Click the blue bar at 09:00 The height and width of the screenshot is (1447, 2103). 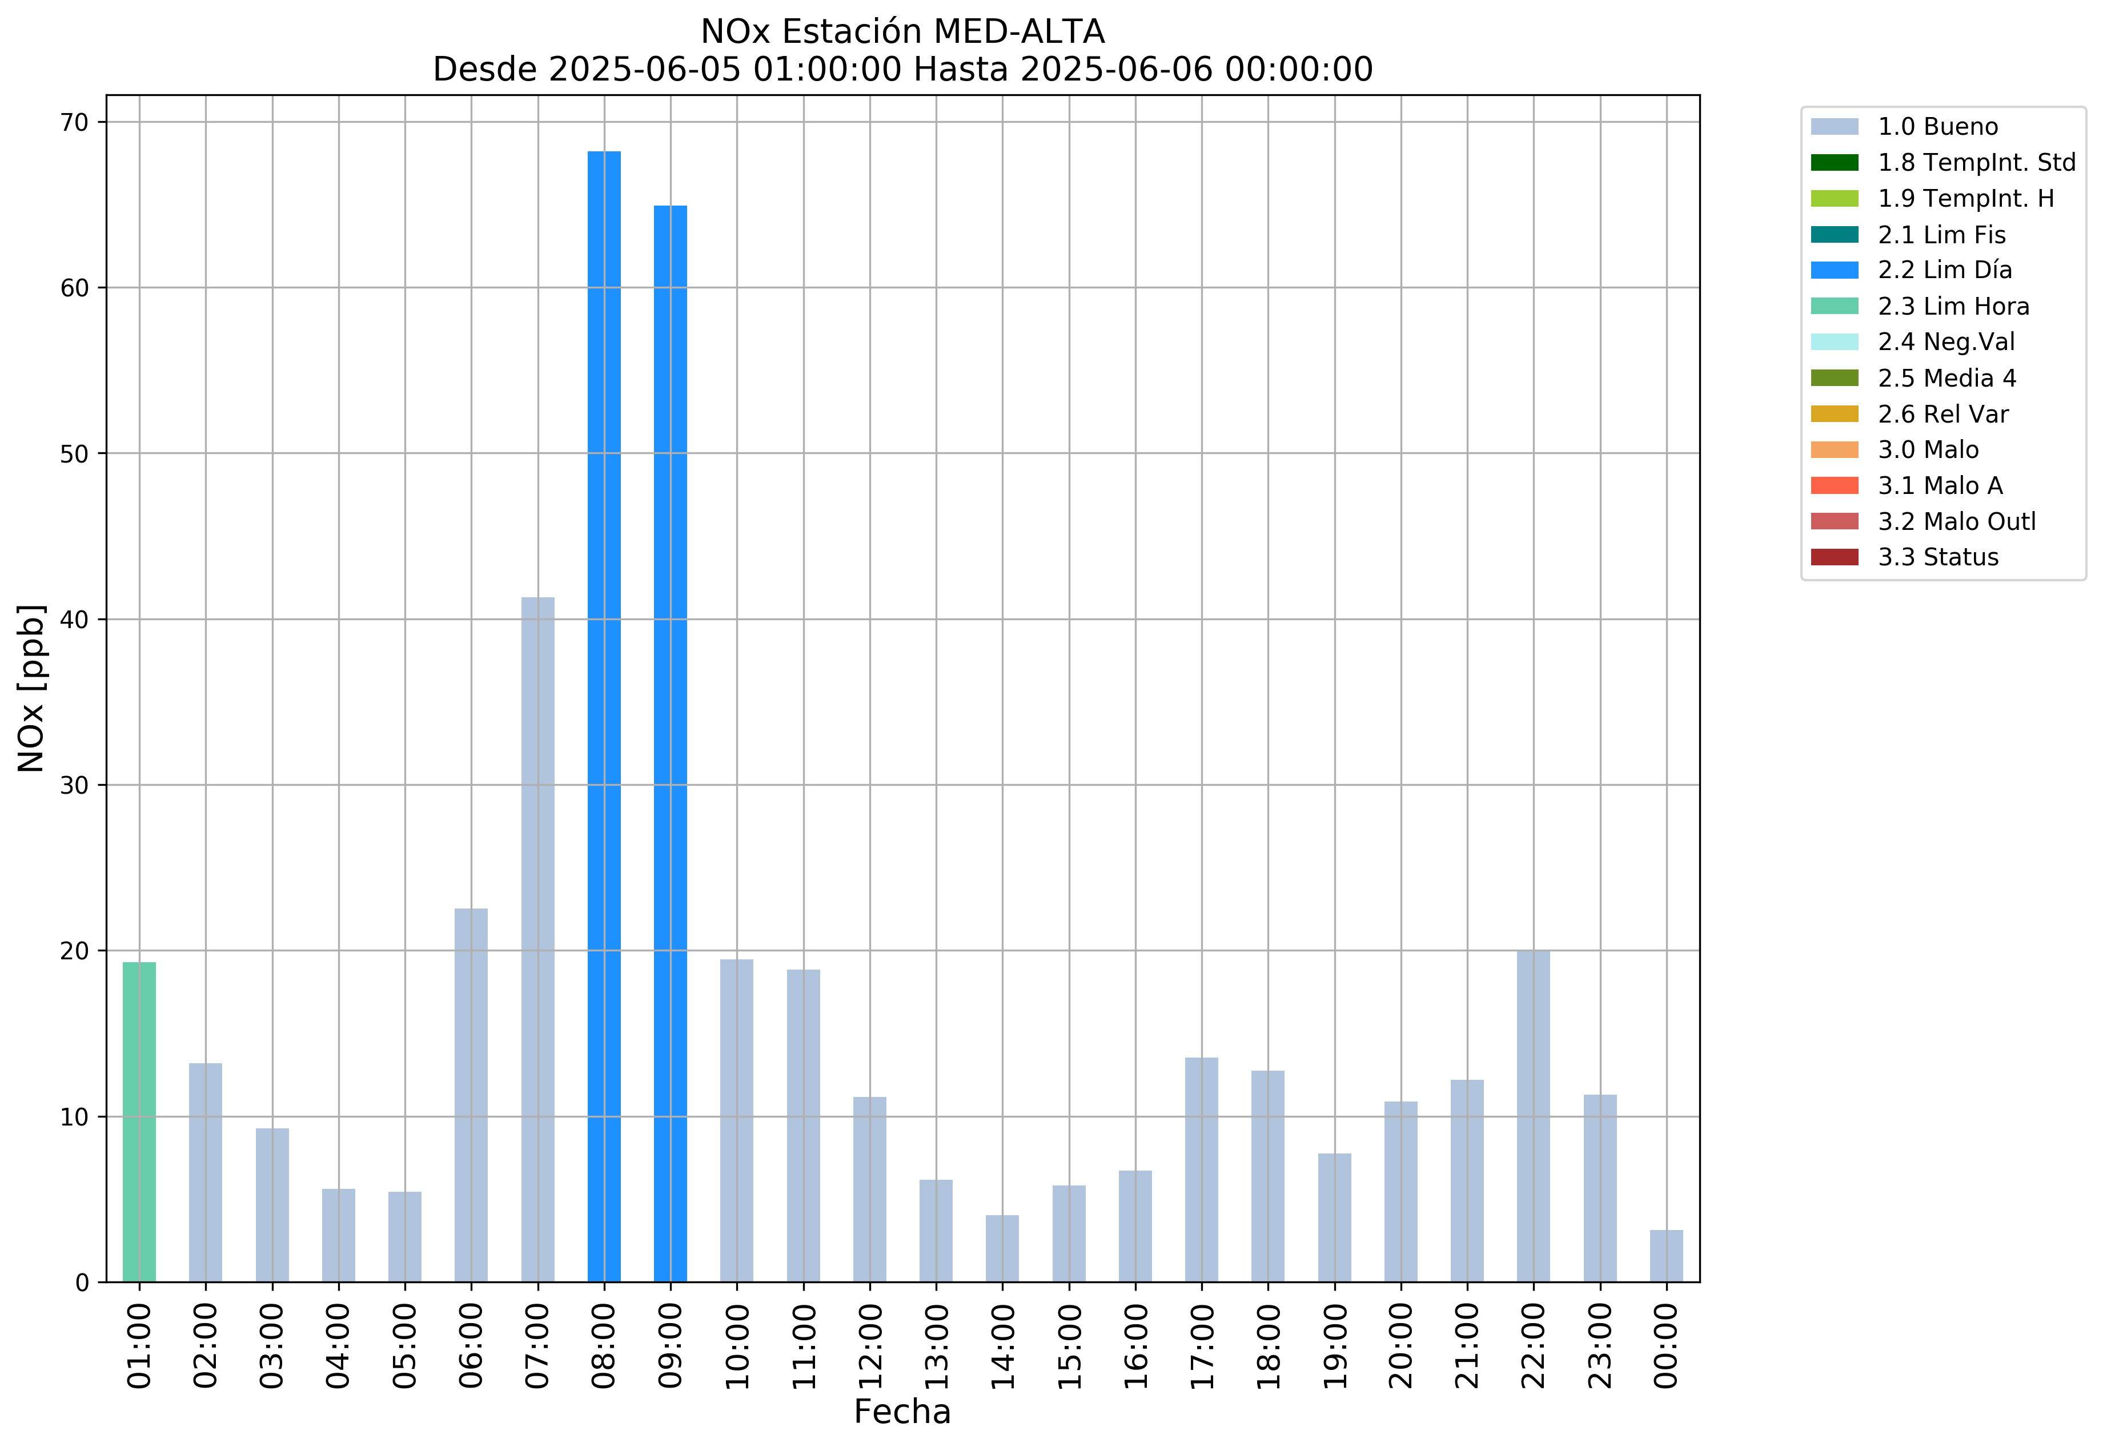click(670, 743)
